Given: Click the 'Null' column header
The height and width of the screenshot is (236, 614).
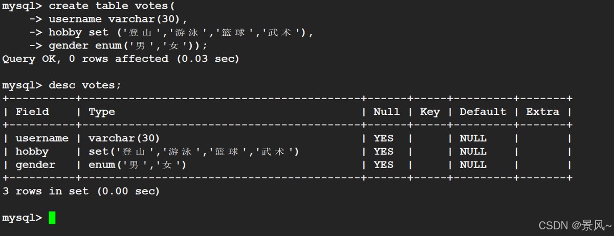Looking at the screenshot, I should click(x=386, y=112).
